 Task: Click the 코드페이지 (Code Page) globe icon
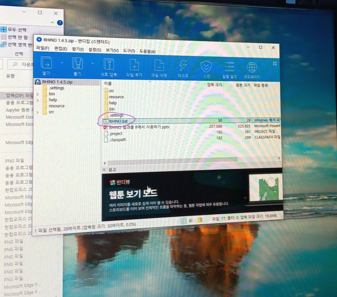[x=252, y=68]
